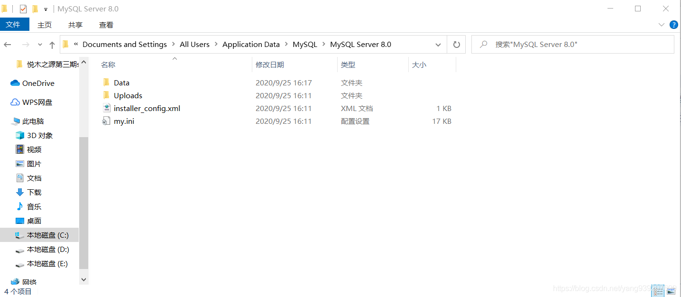Click navigation pane scroll up arrow
The height and width of the screenshot is (297, 681).
tap(83, 62)
